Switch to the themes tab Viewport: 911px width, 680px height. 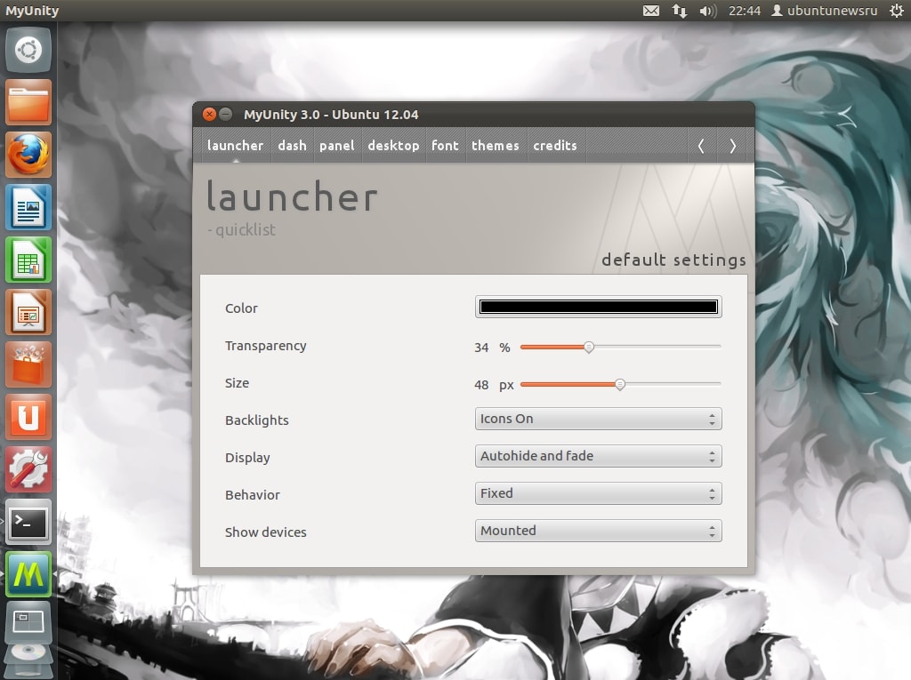point(496,145)
